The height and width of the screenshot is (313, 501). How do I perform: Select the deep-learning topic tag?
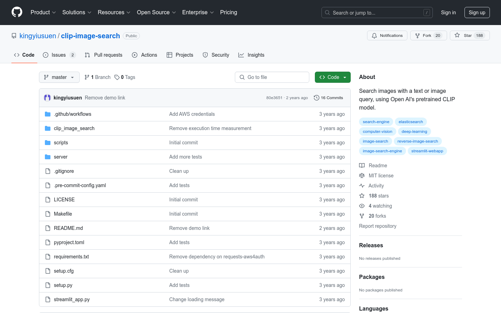(x=414, y=131)
